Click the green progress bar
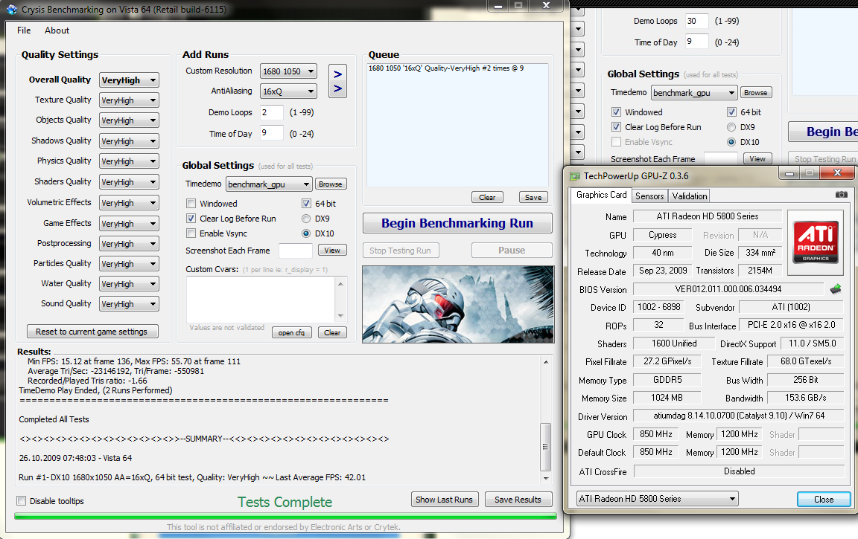This screenshot has width=858, height=539. [x=285, y=516]
